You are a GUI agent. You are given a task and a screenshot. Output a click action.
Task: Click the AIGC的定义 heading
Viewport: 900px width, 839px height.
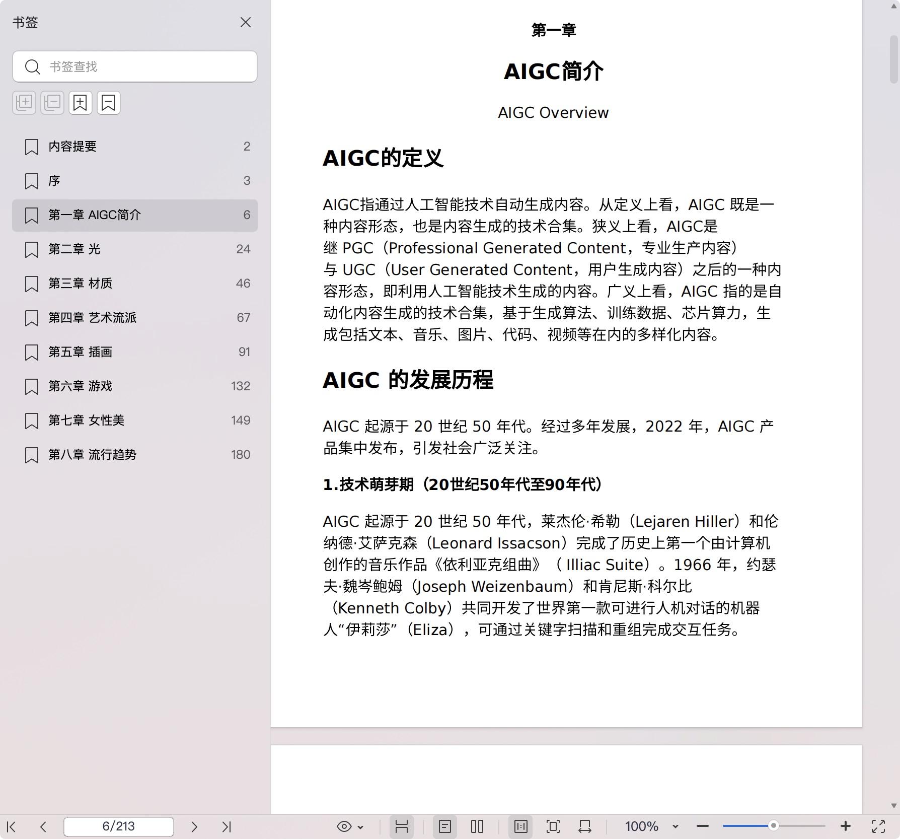coord(383,158)
